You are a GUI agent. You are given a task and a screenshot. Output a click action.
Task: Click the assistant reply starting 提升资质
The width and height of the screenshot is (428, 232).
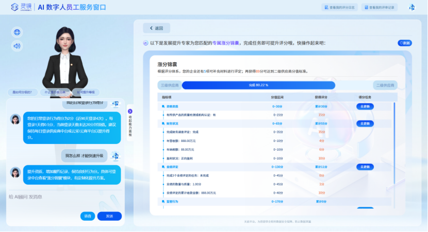click(x=72, y=175)
